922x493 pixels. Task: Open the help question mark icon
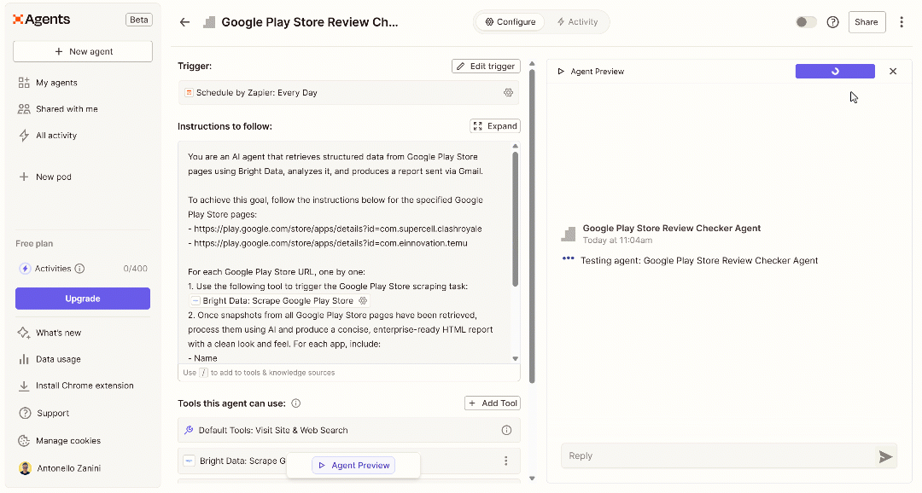click(x=832, y=22)
